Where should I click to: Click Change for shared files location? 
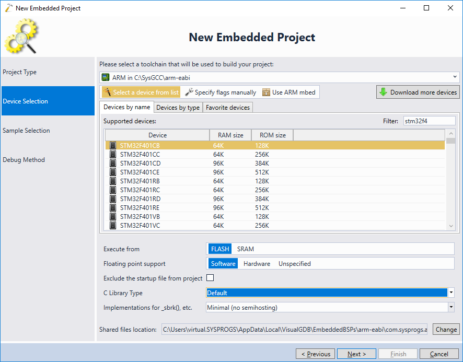(446, 329)
